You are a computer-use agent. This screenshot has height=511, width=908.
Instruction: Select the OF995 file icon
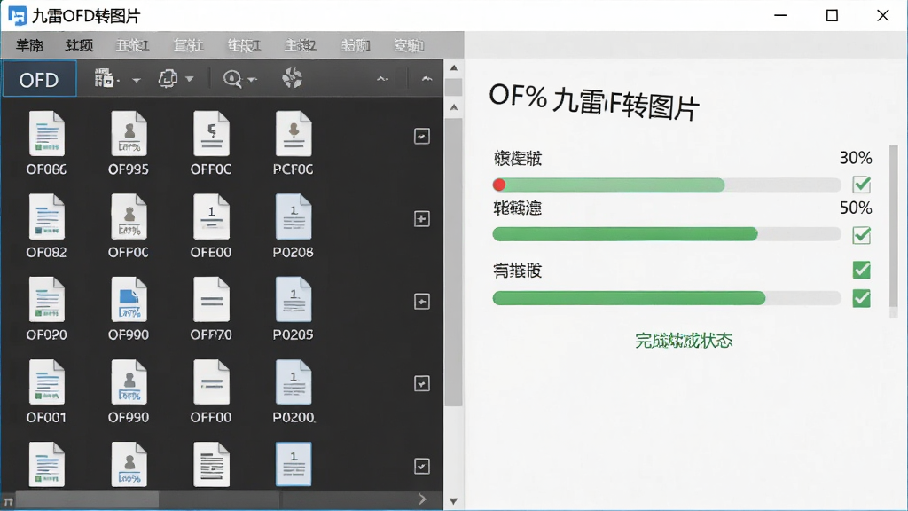coord(129,133)
